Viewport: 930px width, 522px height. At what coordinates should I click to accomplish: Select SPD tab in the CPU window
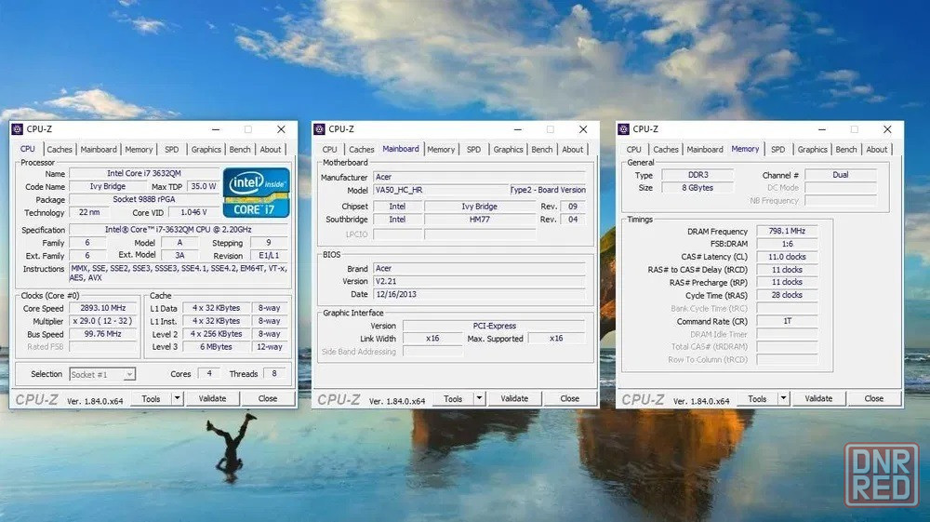pyautogui.click(x=171, y=150)
